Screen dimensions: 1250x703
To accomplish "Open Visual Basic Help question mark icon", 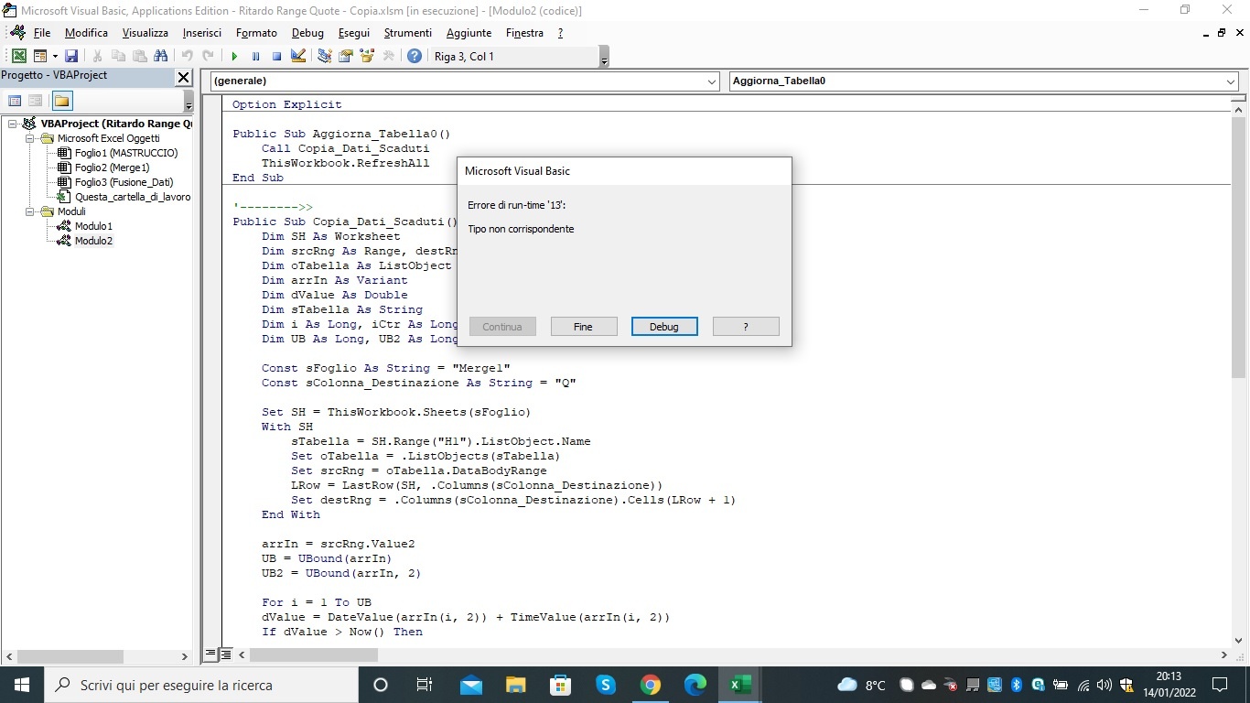I will (x=415, y=57).
